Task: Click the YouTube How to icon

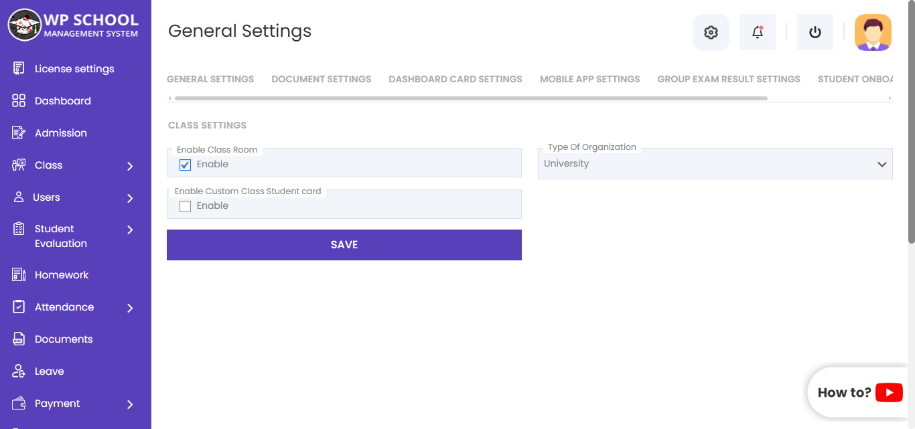Action: click(889, 393)
